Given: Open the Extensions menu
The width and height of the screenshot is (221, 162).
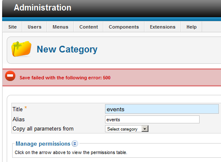Looking at the screenshot, I should [x=163, y=27].
